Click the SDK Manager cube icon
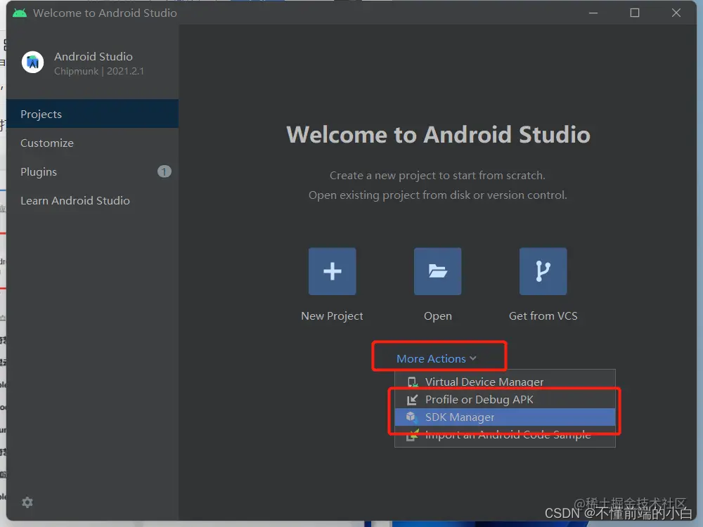The height and width of the screenshot is (527, 703). [x=411, y=417]
